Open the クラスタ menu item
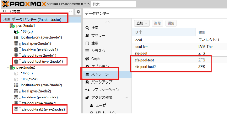Screen dimensions: 227x114 [x=98, y=51]
